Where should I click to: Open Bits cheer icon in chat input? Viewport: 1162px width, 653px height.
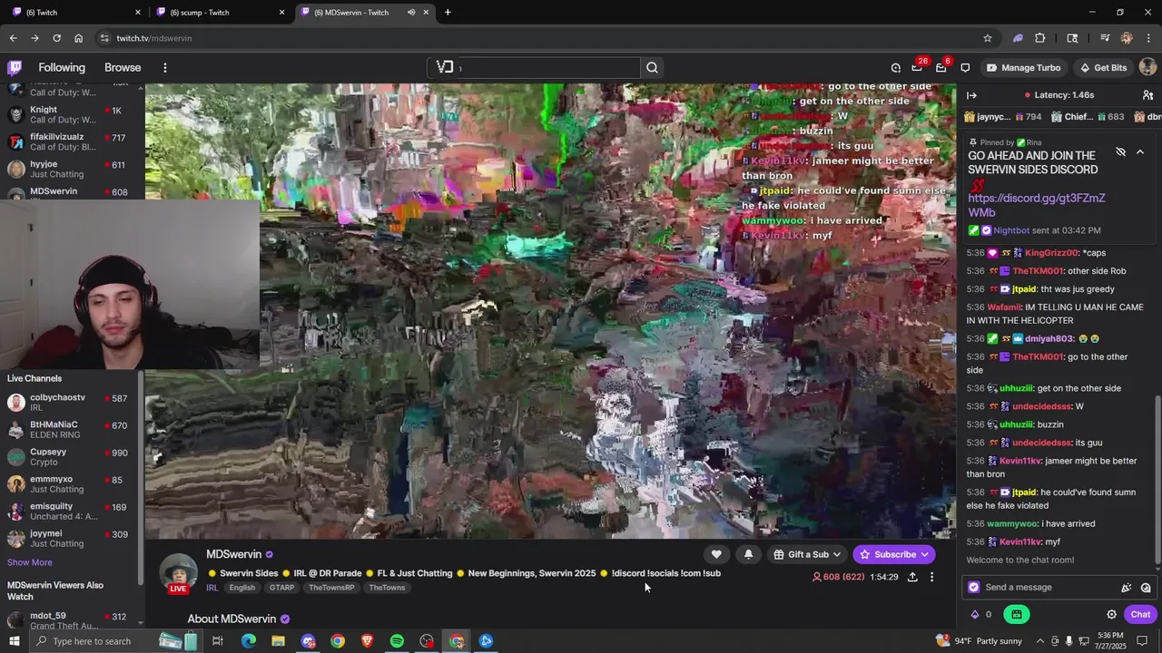tap(1127, 588)
